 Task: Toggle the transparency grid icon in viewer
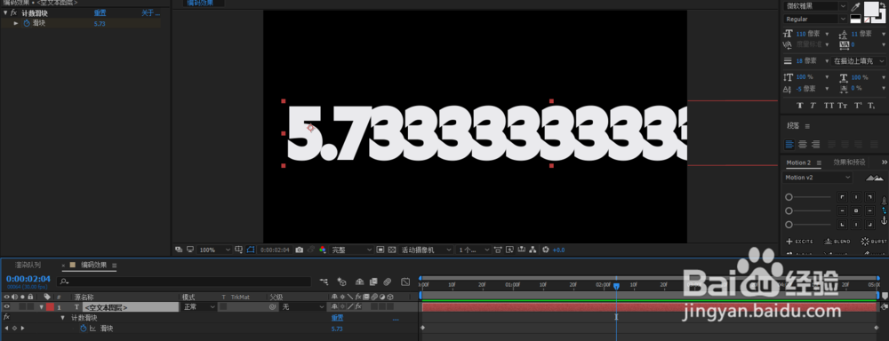coord(392,250)
